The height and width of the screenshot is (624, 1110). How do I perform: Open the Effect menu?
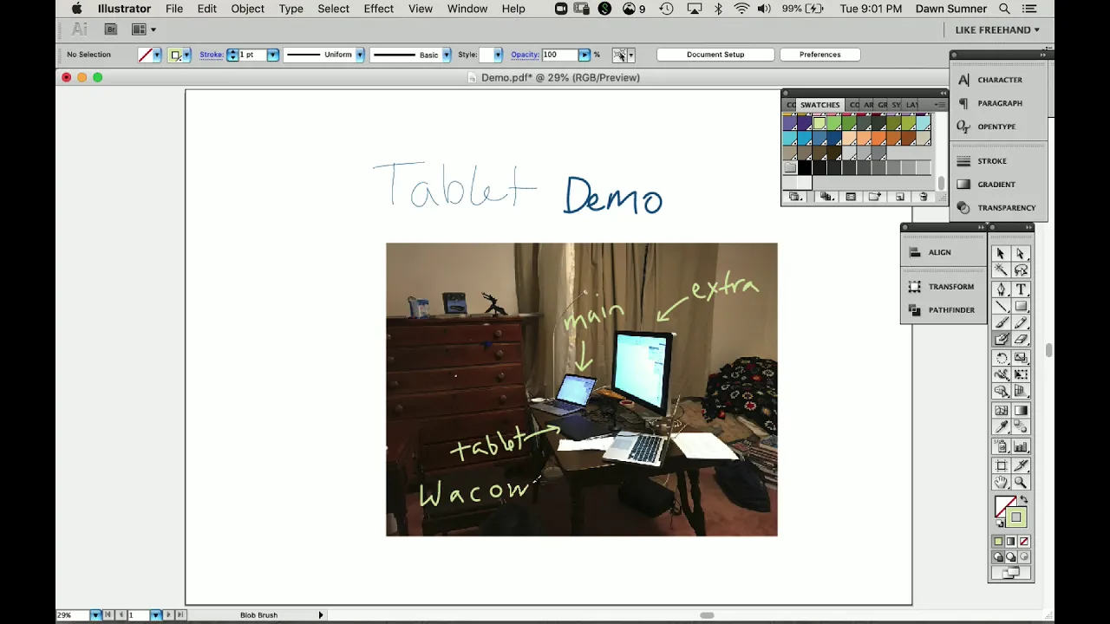[378, 9]
